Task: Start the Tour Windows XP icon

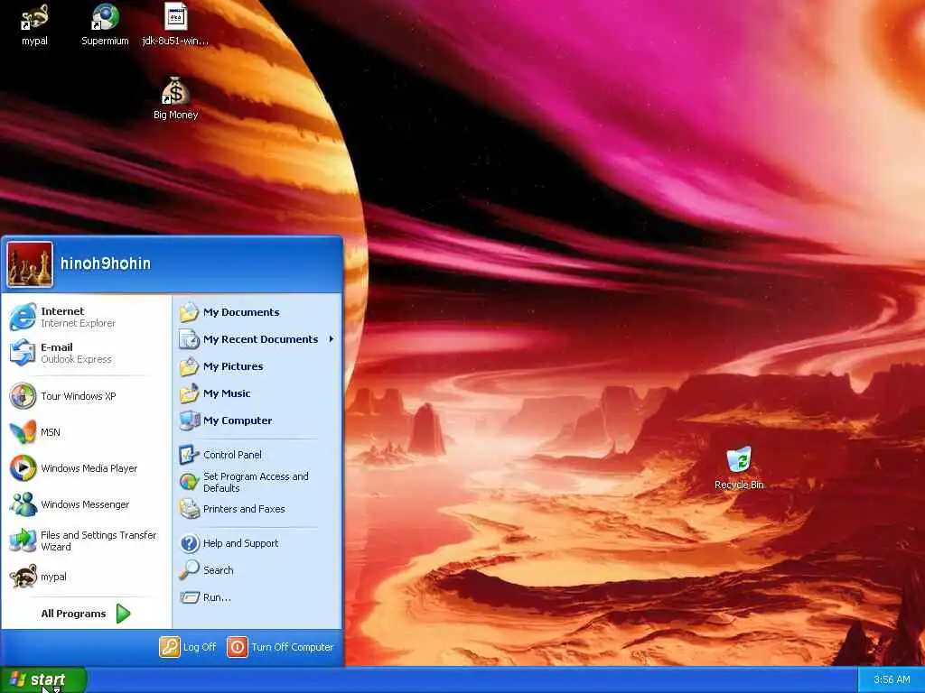Action: (23, 396)
